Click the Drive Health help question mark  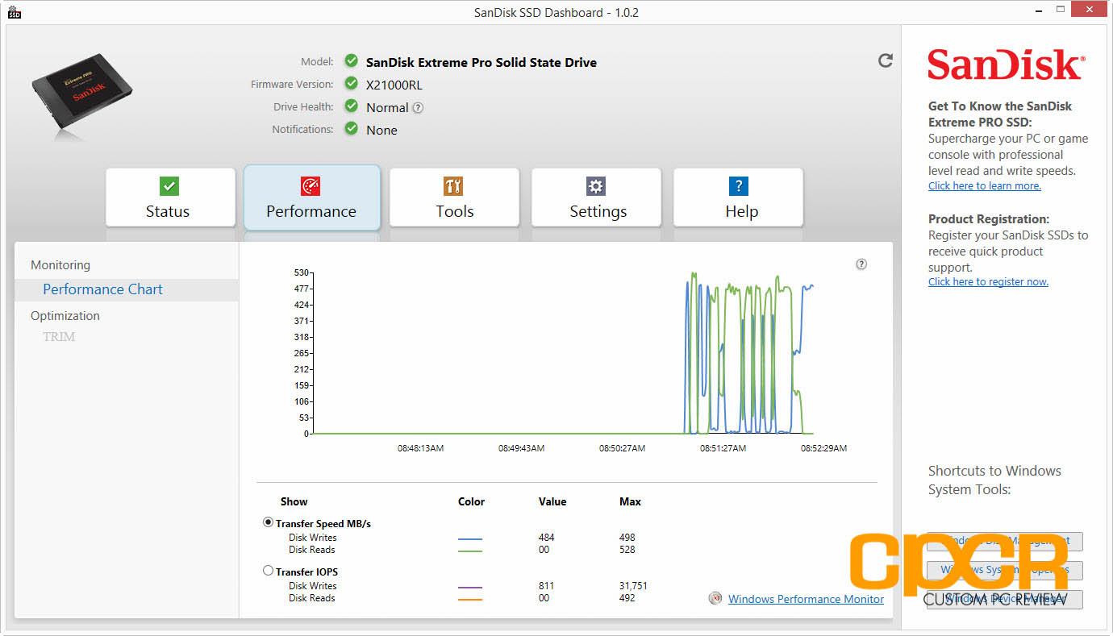coord(418,107)
